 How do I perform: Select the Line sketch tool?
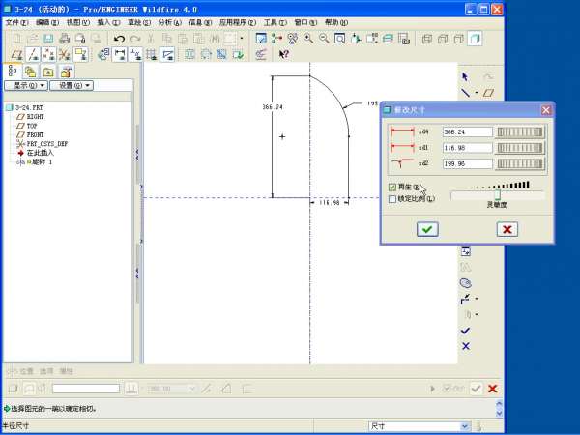(x=466, y=93)
